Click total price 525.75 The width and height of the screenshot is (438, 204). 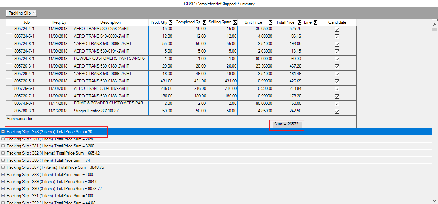pyautogui.click(x=288, y=29)
